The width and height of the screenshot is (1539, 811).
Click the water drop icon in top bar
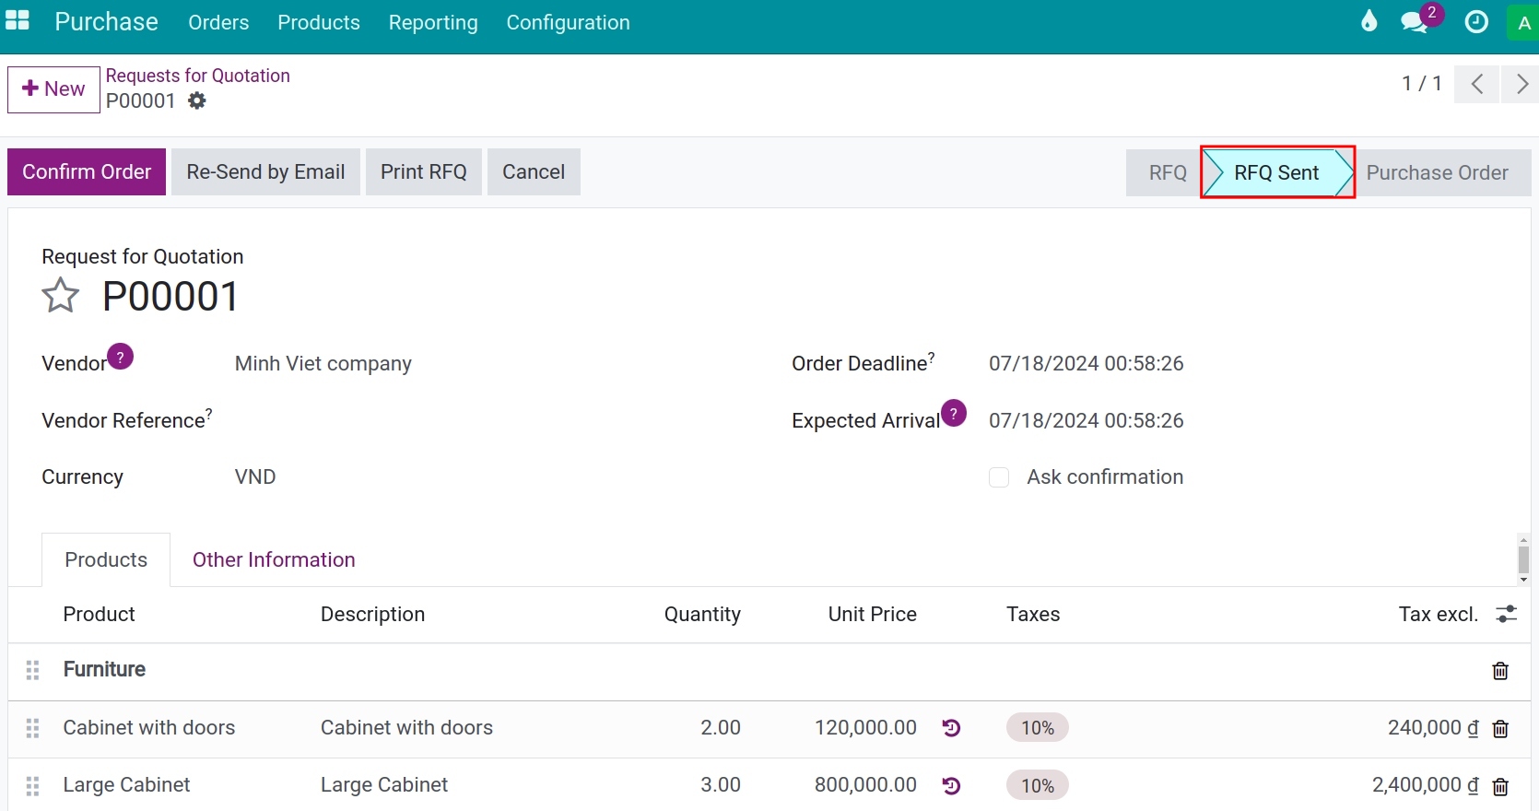(1369, 21)
